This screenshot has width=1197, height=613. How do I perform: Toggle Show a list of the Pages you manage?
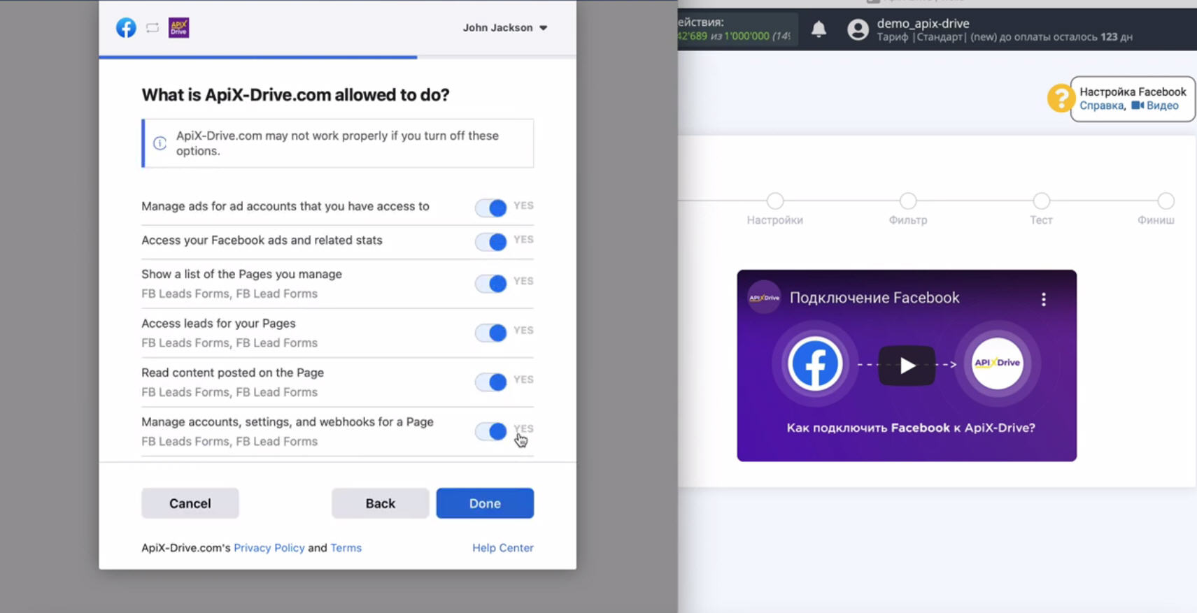[x=491, y=283]
